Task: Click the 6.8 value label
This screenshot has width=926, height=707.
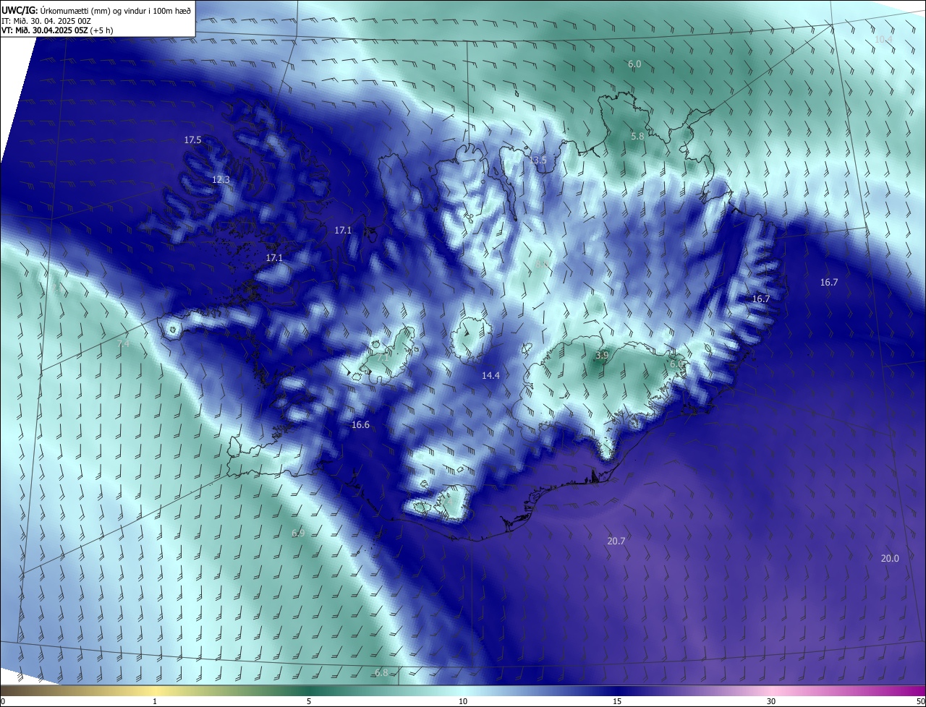Action: pos(381,673)
